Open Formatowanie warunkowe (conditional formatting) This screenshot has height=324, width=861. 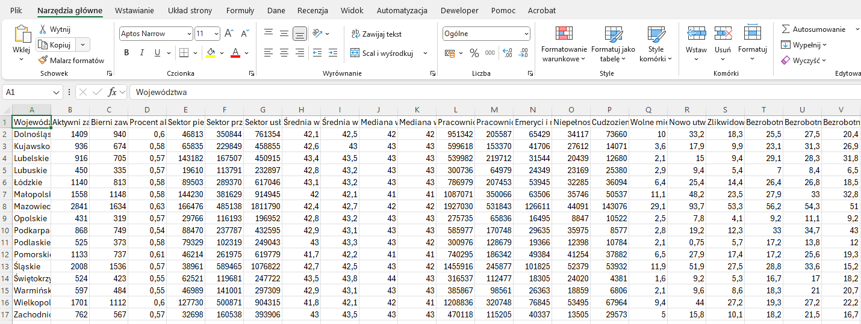[x=564, y=44]
